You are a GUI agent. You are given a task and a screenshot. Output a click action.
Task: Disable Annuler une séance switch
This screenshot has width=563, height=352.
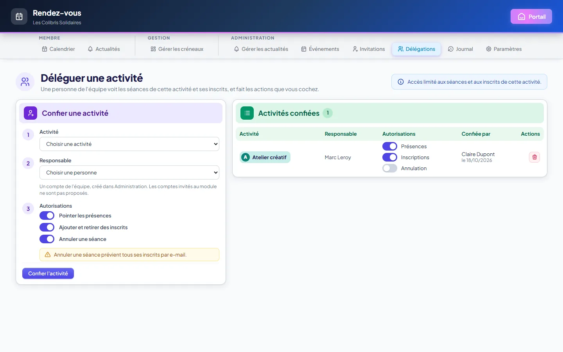[x=47, y=239]
